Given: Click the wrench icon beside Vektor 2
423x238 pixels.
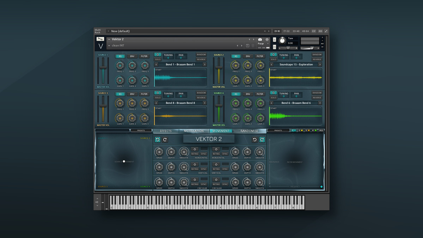Looking at the screenshot, I should coord(100,39).
